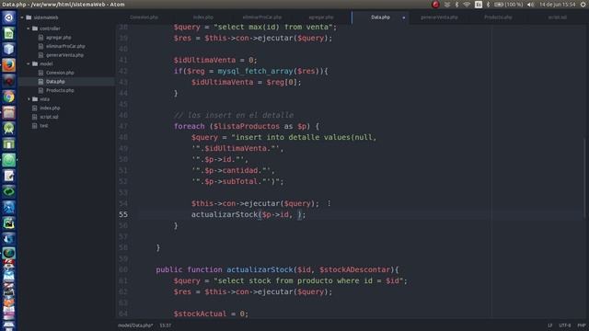Open Google Chrome from the dock
Screen dimensions: 589x331
8,97
